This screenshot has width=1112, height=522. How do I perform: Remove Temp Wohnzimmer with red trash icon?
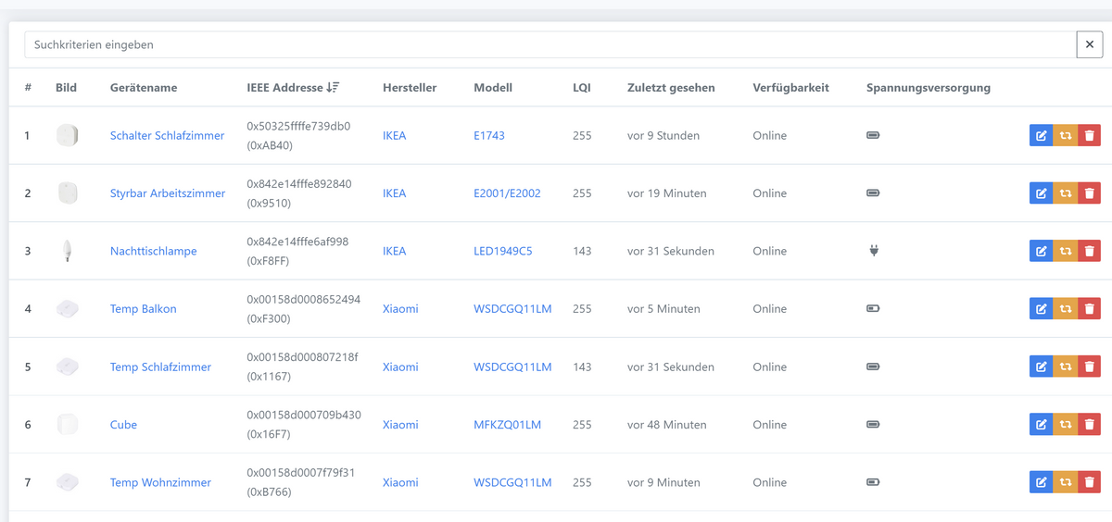(x=1089, y=482)
